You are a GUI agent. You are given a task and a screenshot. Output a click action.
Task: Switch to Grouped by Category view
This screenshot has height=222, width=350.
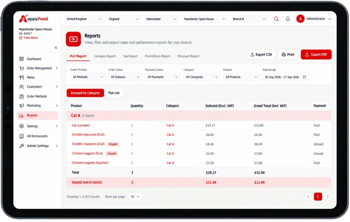tap(85, 93)
